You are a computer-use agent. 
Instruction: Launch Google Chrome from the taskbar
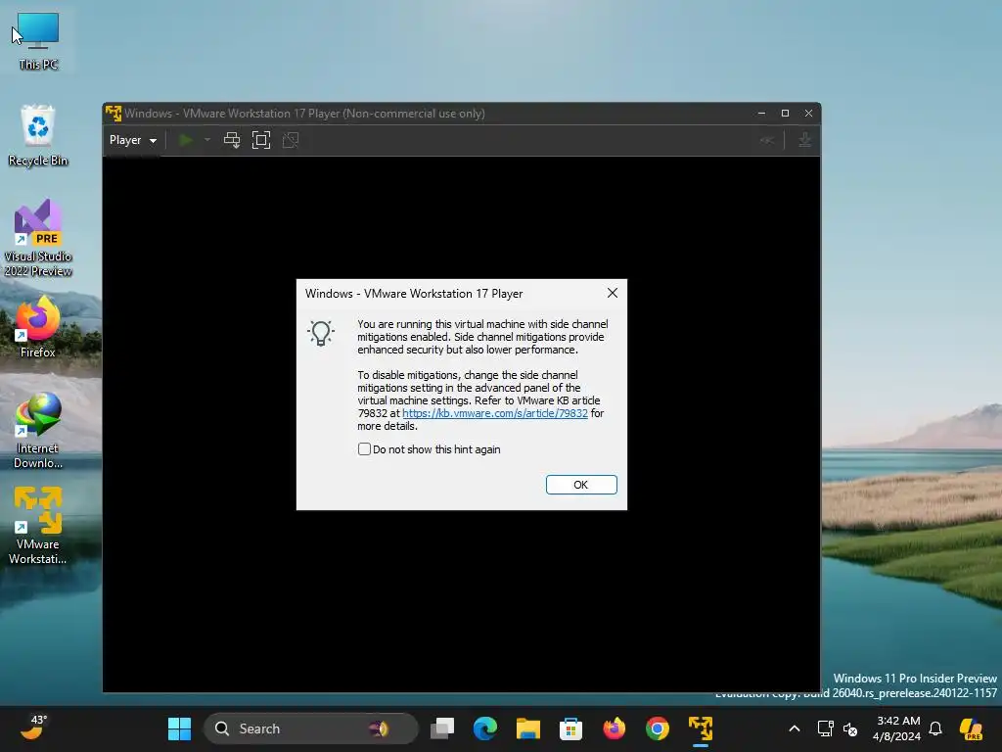pos(657,728)
